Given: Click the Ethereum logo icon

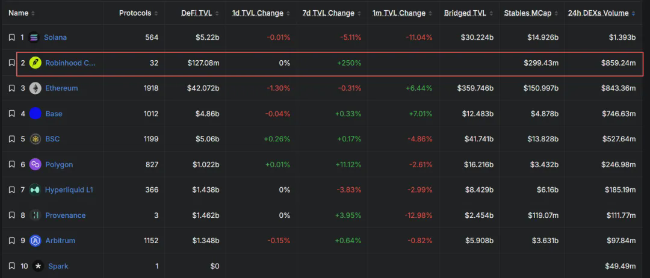Looking at the screenshot, I should tap(36, 88).
